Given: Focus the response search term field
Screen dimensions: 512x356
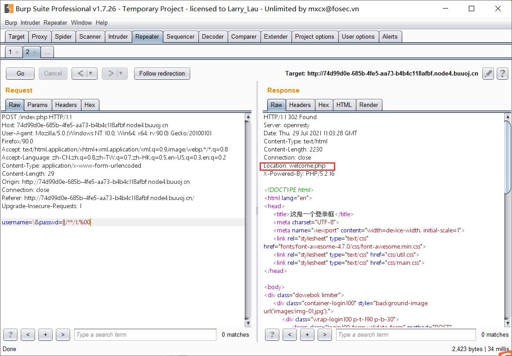Looking at the screenshot, I should point(406,334).
